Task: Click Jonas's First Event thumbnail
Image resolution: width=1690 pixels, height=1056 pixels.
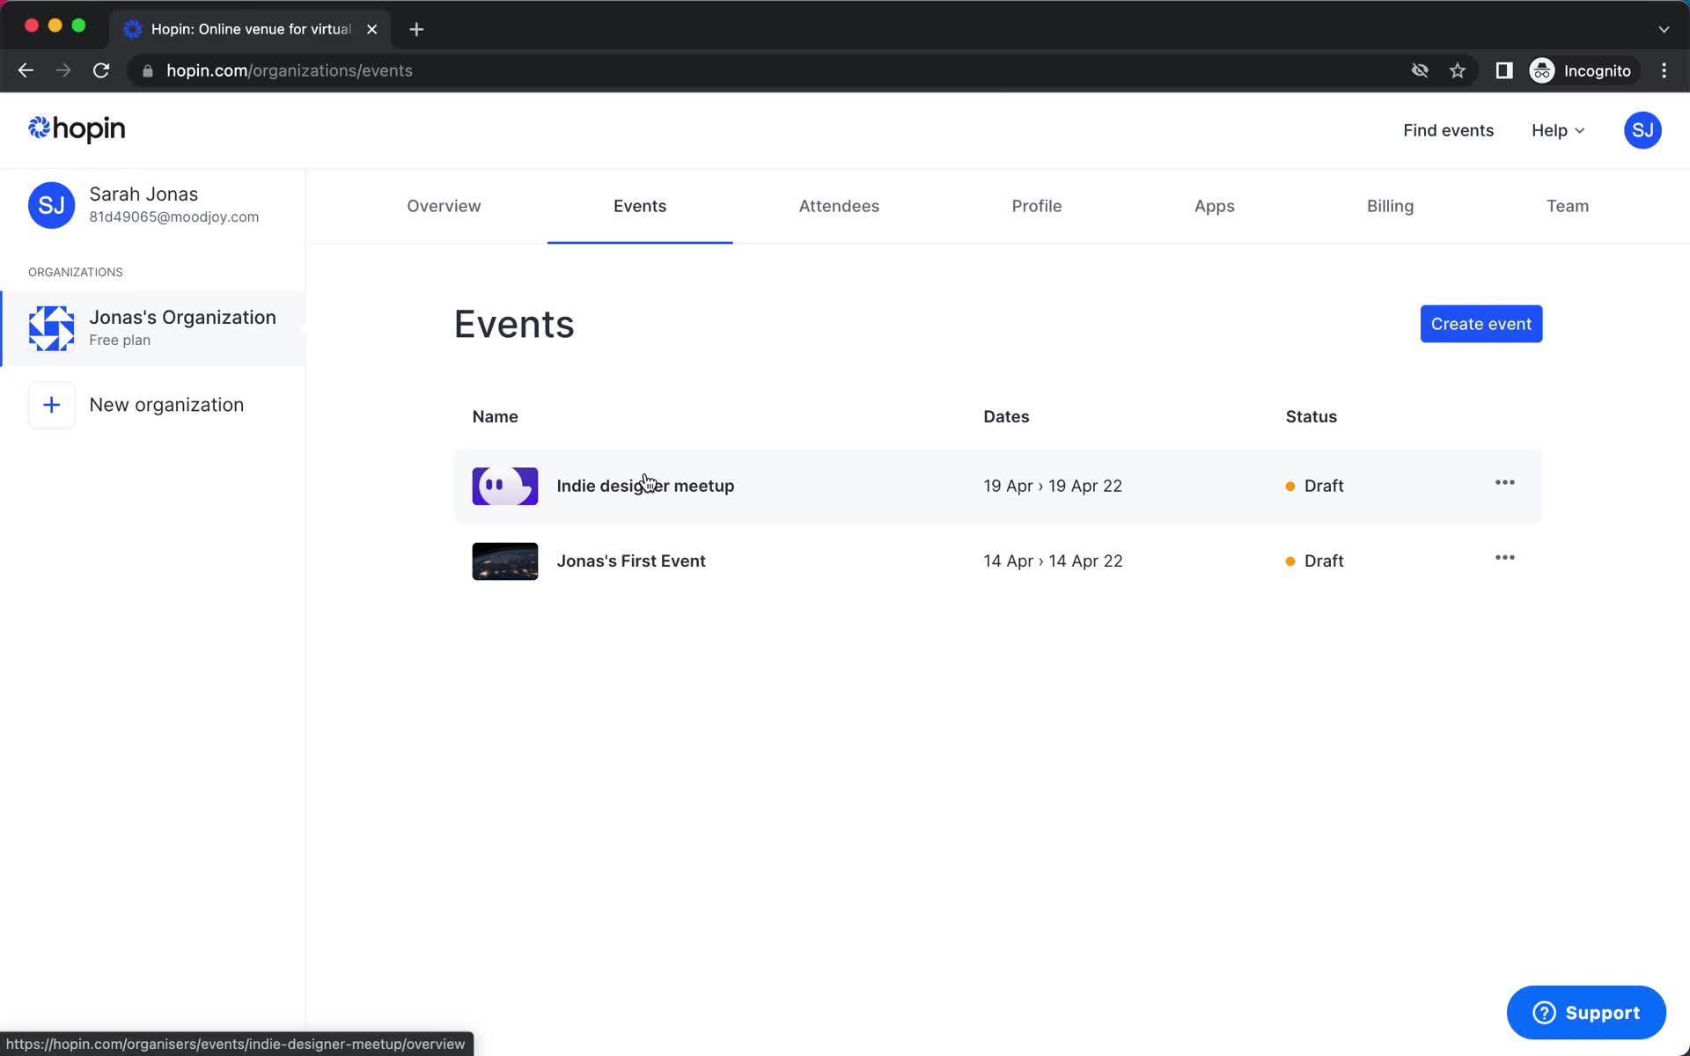Action: (504, 561)
